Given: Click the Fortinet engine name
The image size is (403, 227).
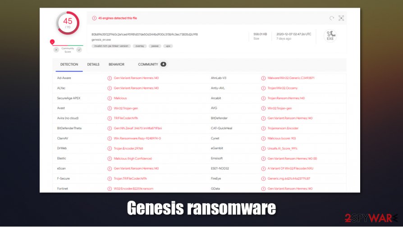Looking at the screenshot, I should click(x=63, y=188).
